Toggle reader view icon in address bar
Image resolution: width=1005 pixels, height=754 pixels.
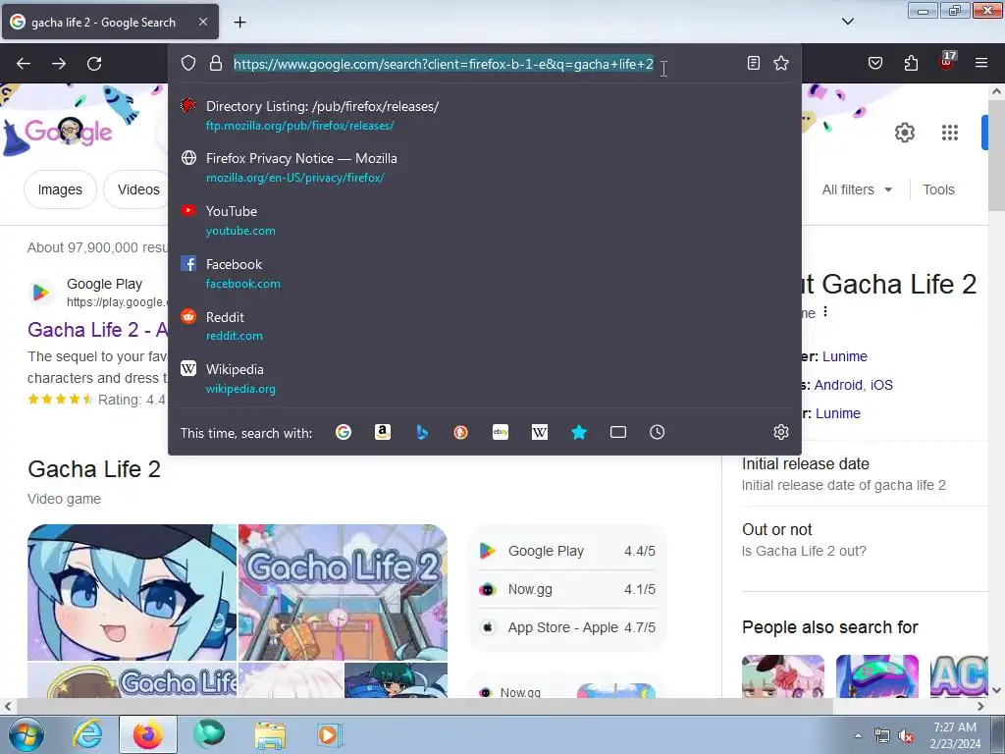tap(754, 63)
